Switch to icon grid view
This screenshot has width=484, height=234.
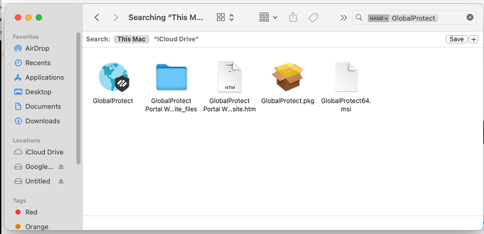click(221, 17)
